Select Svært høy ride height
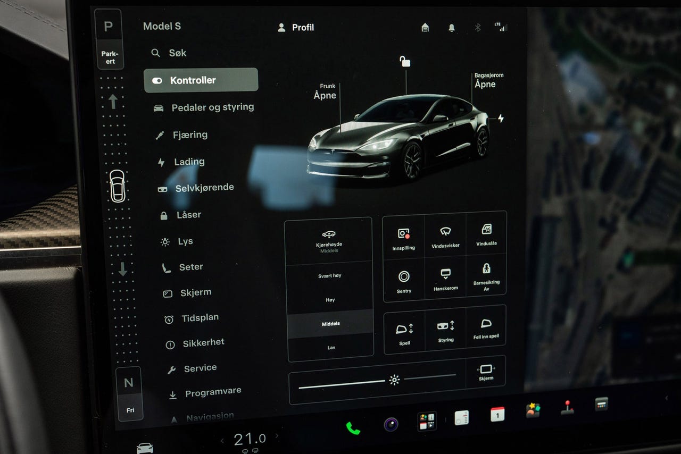 330,276
